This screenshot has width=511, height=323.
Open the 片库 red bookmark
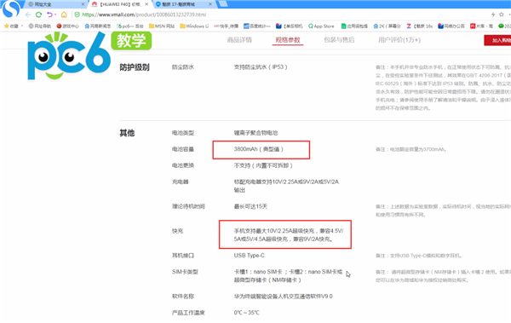pyautogui.click(x=481, y=26)
